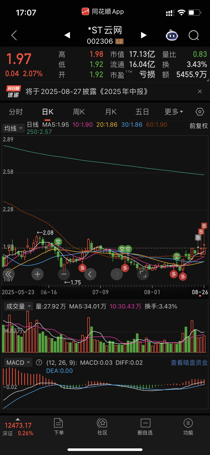Open 深证 index 12473.17 ticker
Image resolution: width=210 pixels, height=455 pixels.
(x=18, y=429)
